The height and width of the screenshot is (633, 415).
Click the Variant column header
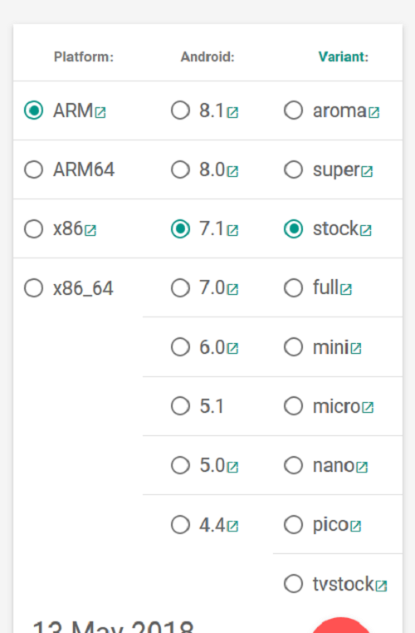click(344, 57)
